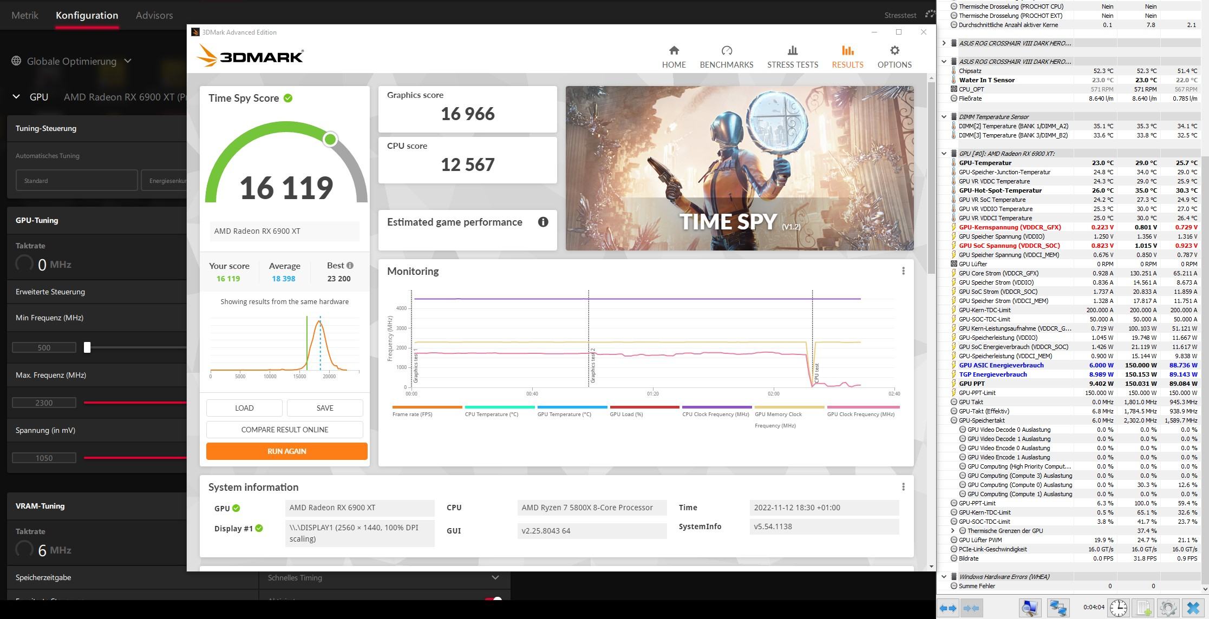
Task: Click the Spannung 1050 input field
Action: pos(44,458)
